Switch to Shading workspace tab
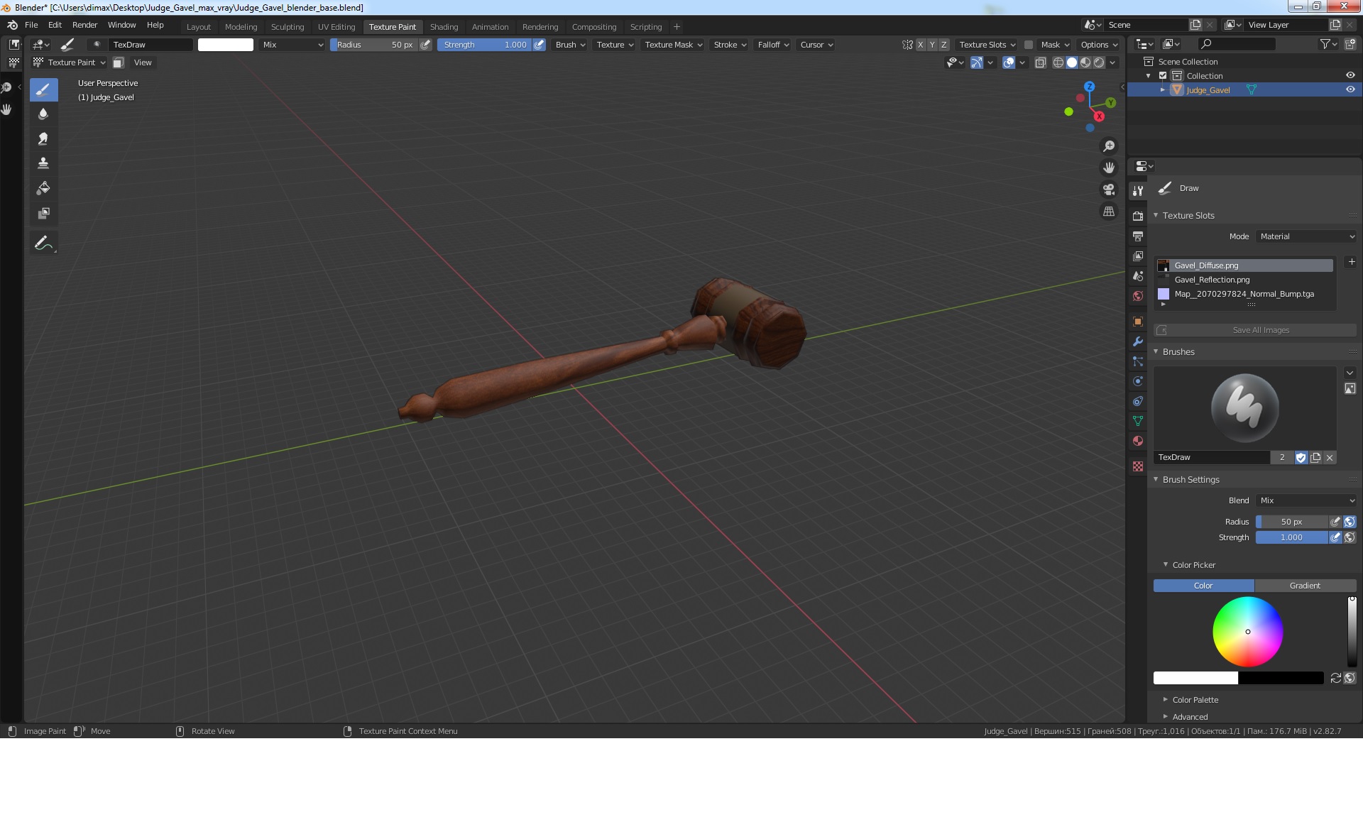The height and width of the screenshot is (822, 1363). pos(444,27)
